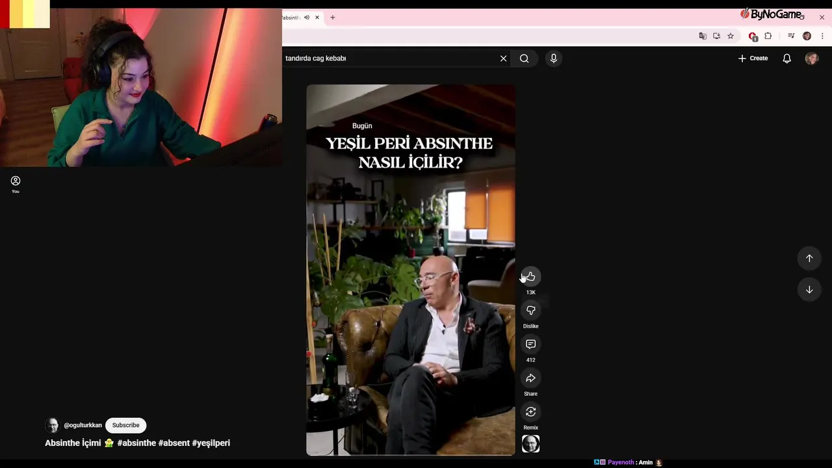
Task: Like the absinthe Short
Action: tap(530, 277)
